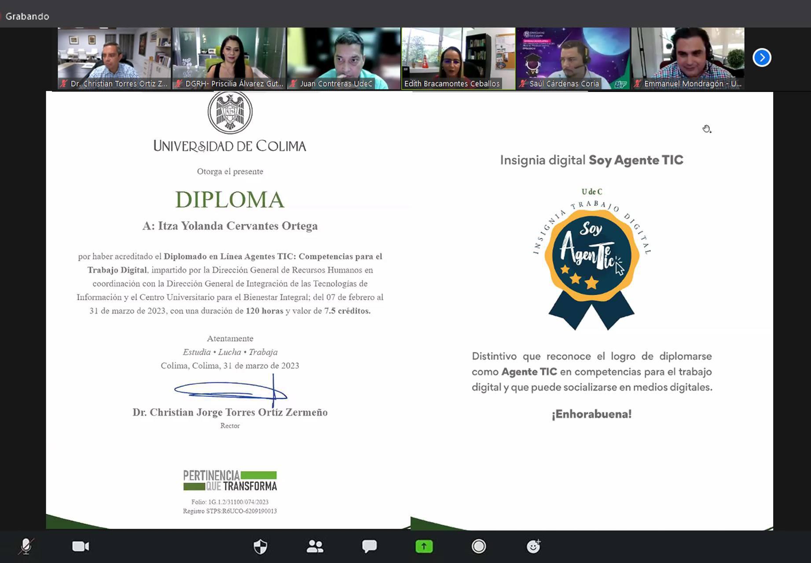Select Emmanuel Mondragón video thumbnail

click(x=688, y=58)
